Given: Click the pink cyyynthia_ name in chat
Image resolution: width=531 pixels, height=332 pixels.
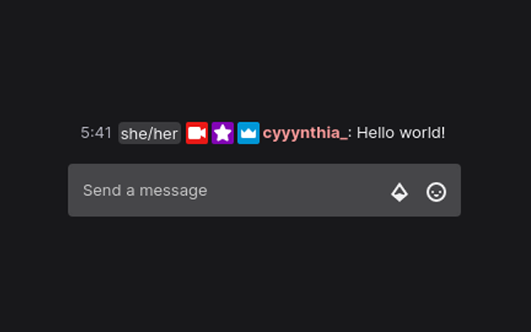Looking at the screenshot, I should [305, 133].
